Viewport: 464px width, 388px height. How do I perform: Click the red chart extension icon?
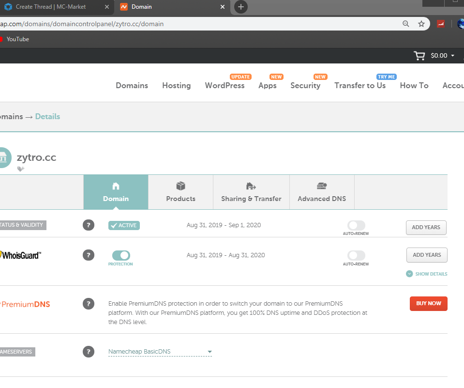click(x=441, y=24)
